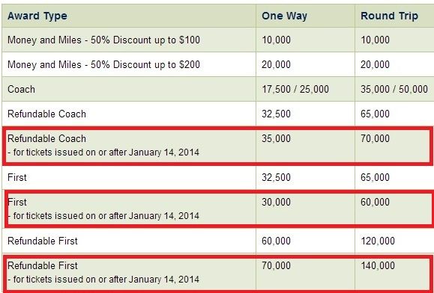Click the 70,000 Refundable First one way value
This screenshot has height=293, width=434.
277,265
